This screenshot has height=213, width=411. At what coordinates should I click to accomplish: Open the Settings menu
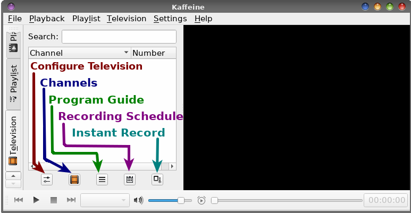[x=170, y=19]
